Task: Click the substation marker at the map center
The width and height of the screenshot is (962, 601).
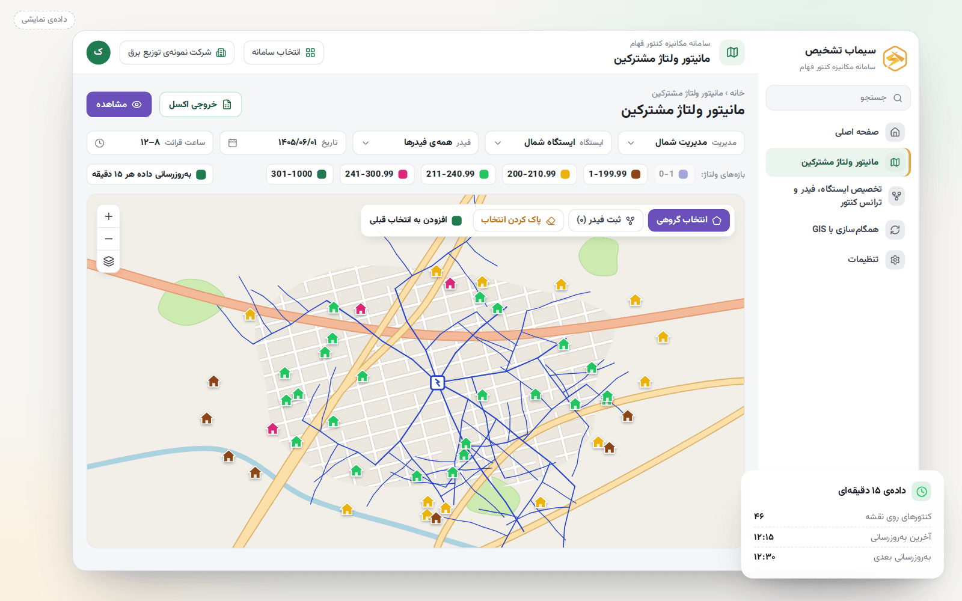Action: pos(438,382)
